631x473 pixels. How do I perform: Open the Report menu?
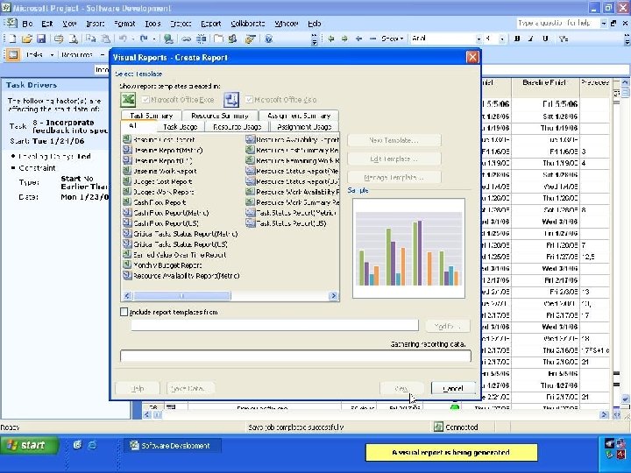pos(211,24)
